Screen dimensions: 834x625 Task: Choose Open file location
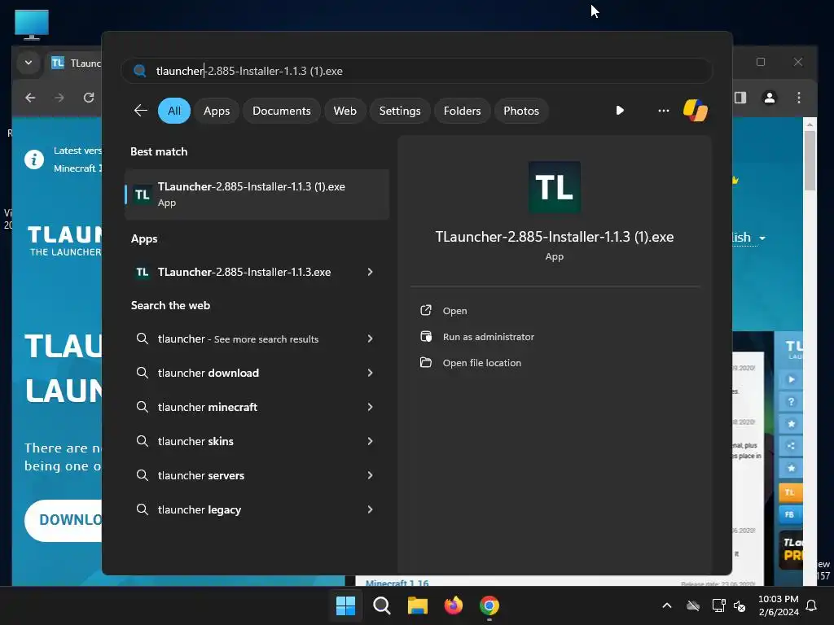coord(482,363)
